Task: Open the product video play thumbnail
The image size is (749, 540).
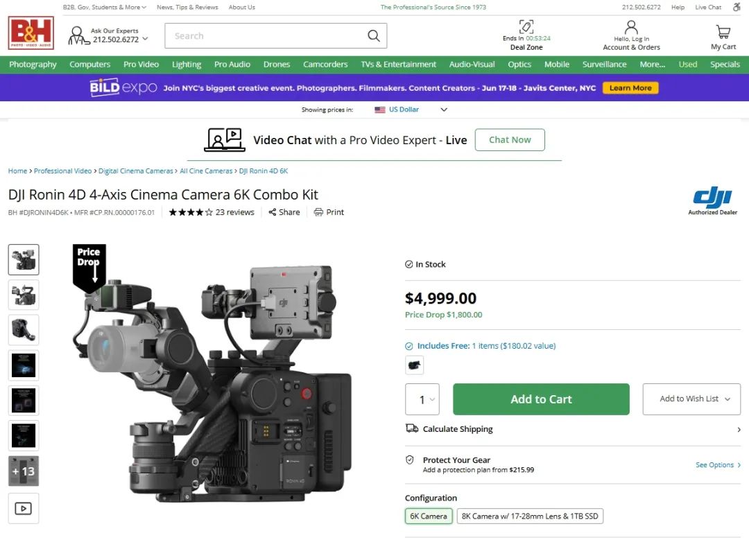Action: 24,509
